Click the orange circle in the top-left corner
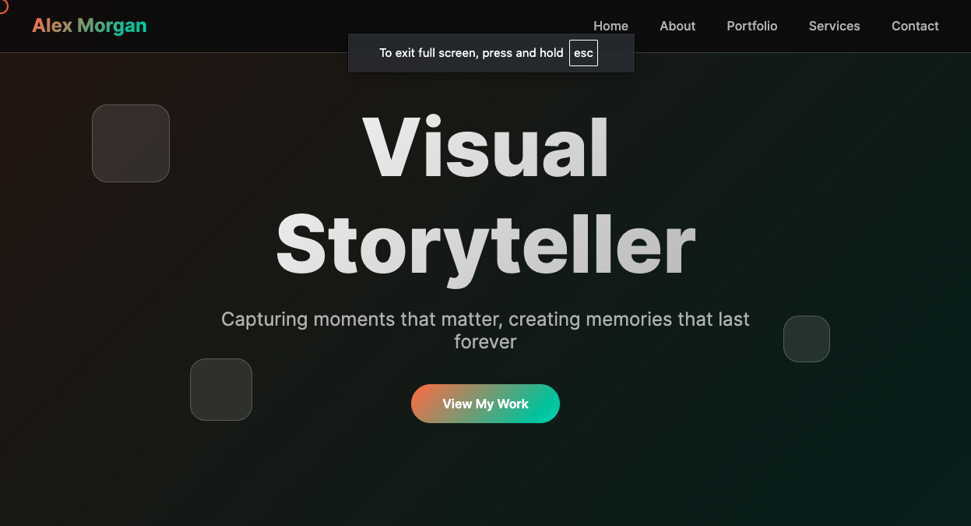The height and width of the screenshot is (526, 971). click(2, 6)
